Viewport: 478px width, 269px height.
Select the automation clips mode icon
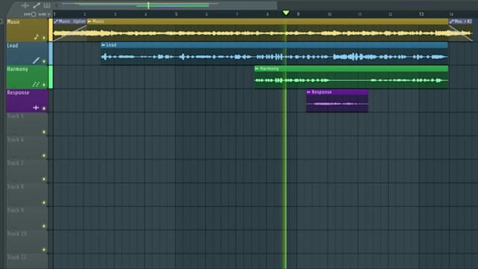pyautogui.click(x=37, y=5)
